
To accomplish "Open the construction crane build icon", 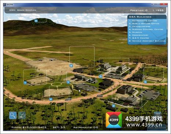I will pos(22,115).
